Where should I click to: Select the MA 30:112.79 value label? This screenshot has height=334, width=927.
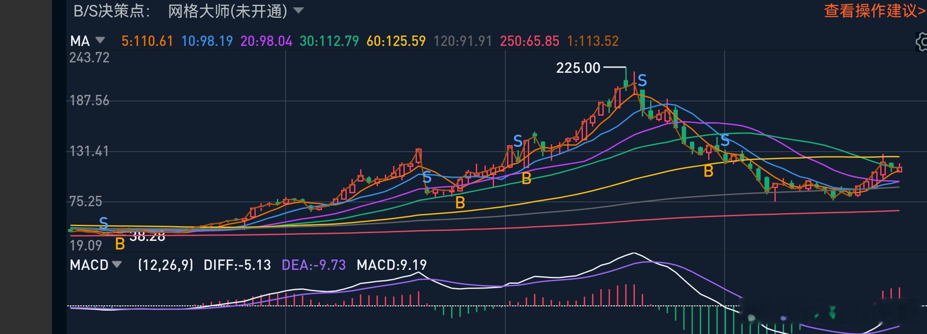coord(329,41)
